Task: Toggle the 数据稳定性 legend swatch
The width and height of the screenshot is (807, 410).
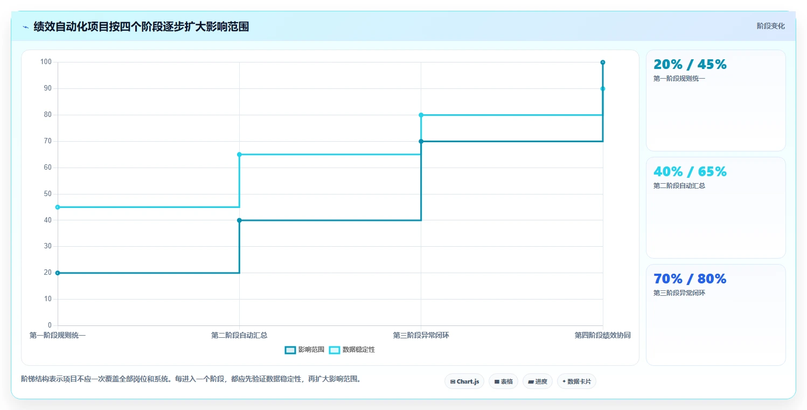Action: [335, 350]
